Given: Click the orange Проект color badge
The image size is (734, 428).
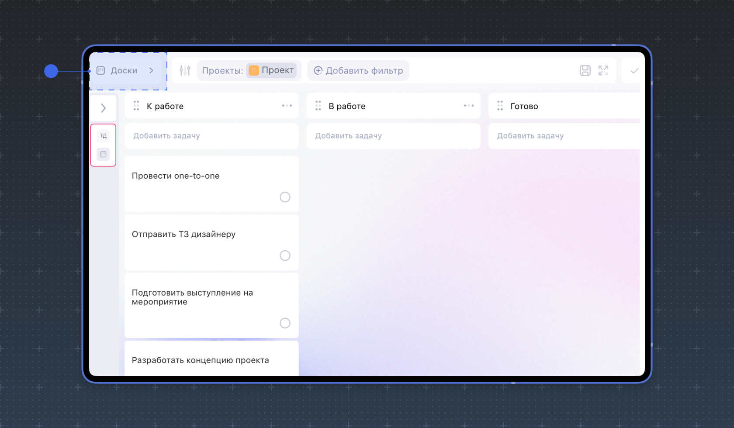Looking at the screenshot, I should coord(254,70).
